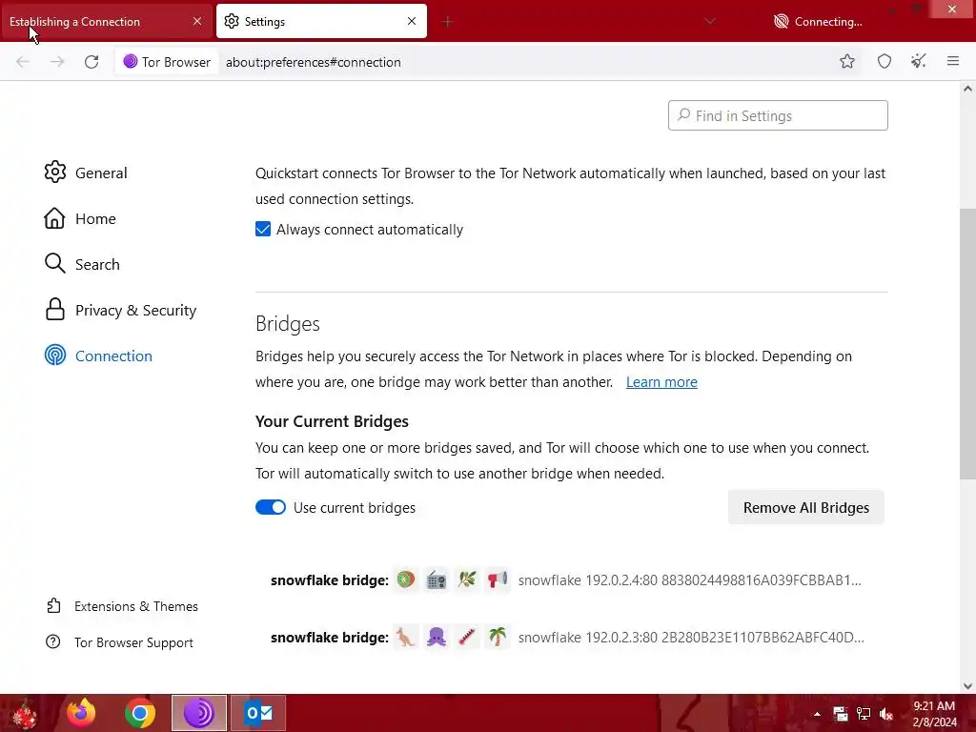This screenshot has height=732, width=976.
Task: Click the Tor Browser onion identity icon
Action: (130, 62)
